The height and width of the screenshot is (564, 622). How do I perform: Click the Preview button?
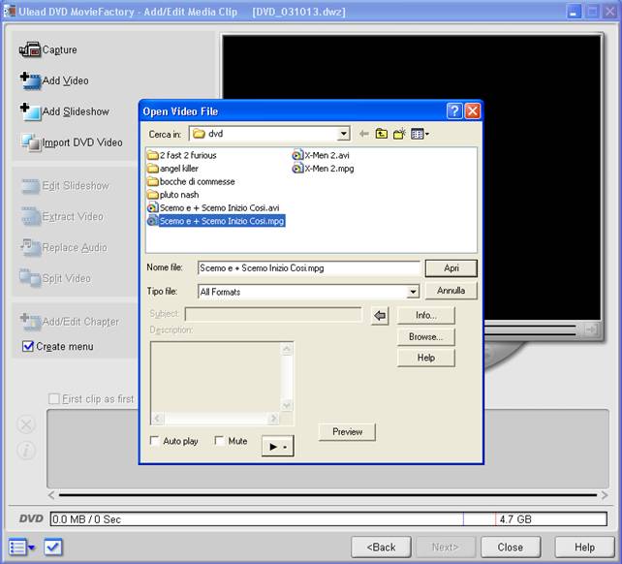(x=347, y=432)
